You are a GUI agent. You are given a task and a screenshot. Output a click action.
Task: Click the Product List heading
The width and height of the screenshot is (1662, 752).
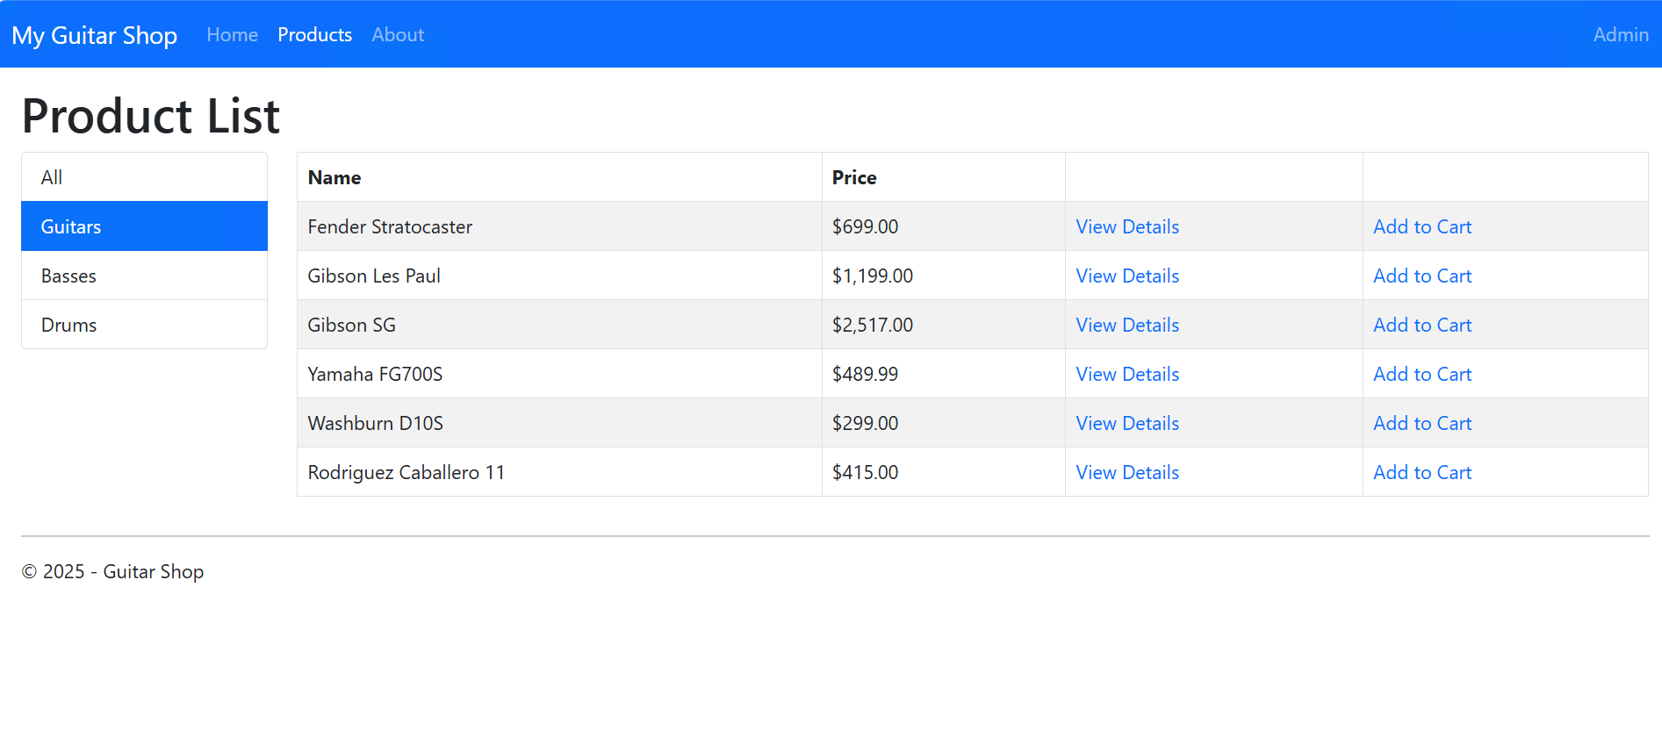(151, 116)
